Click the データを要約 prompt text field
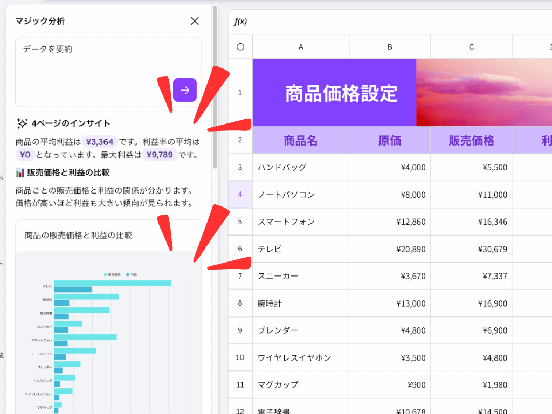Viewport: 552px width, 414px height. [92, 59]
